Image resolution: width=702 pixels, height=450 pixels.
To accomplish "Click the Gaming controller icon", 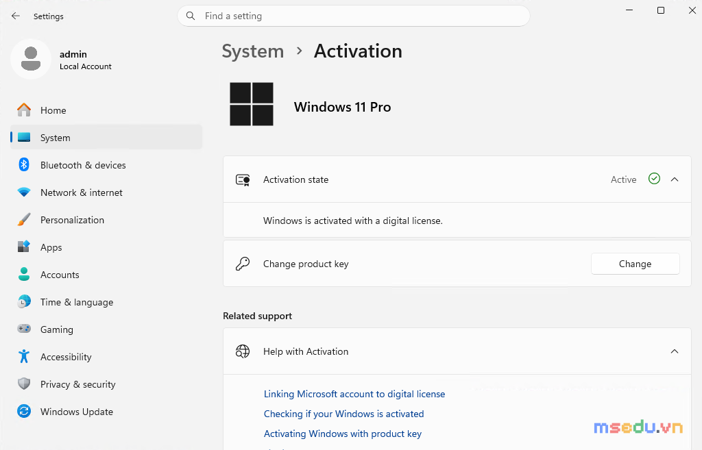I will click(x=24, y=329).
